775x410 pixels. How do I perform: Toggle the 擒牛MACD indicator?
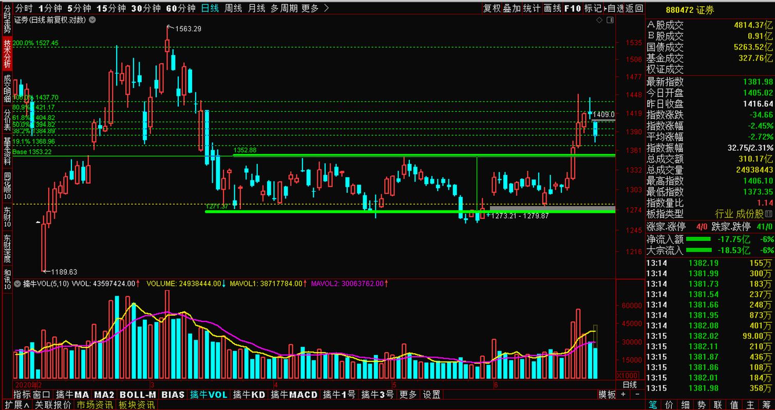(294, 395)
